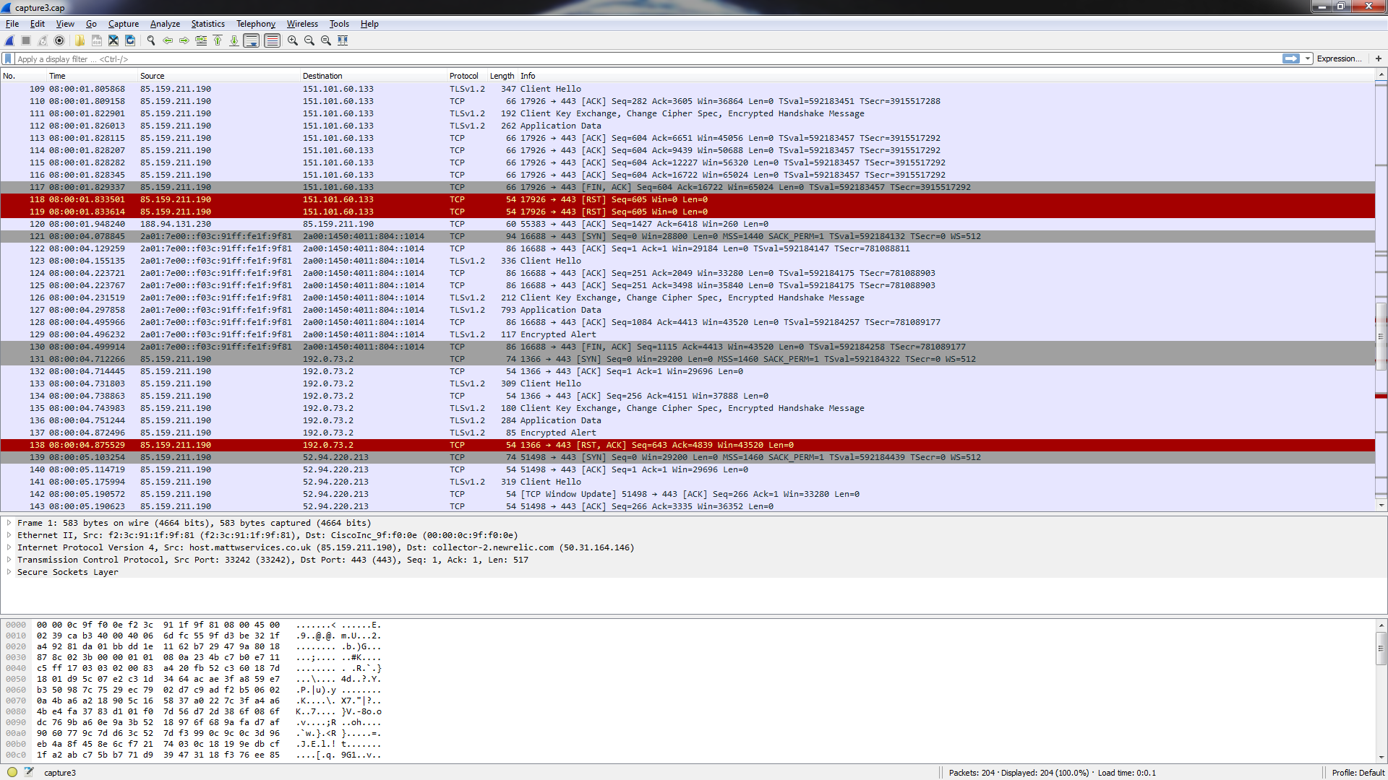
Task: Zoom in on packet list text
Action: pos(293,40)
